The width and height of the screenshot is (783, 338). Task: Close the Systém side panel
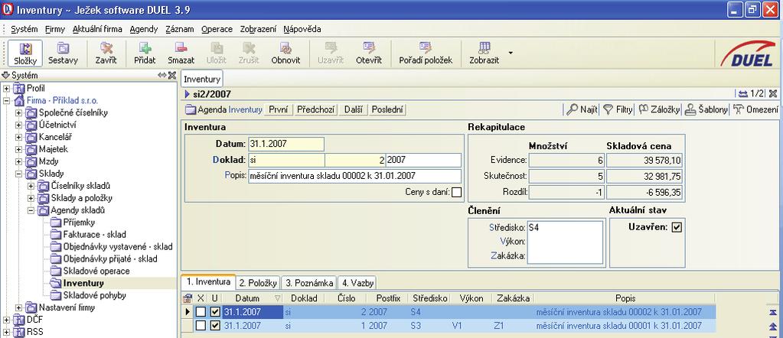click(x=171, y=76)
